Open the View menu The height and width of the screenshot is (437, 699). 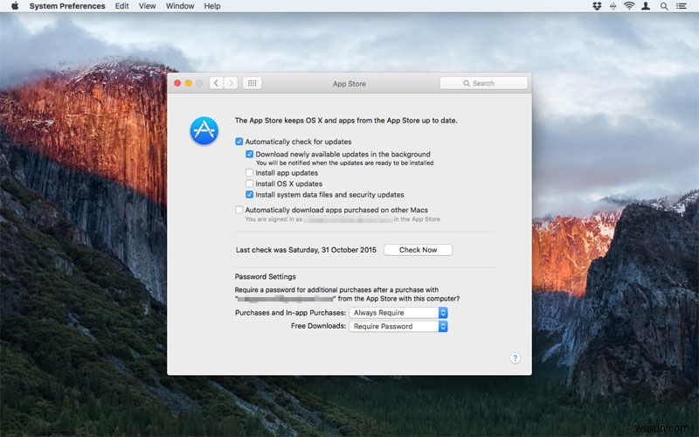pos(147,6)
